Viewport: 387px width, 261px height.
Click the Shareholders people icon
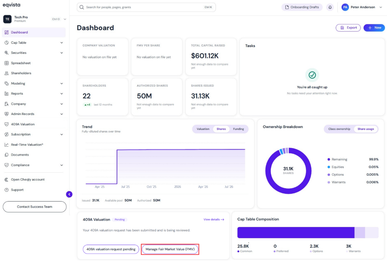[7, 73]
